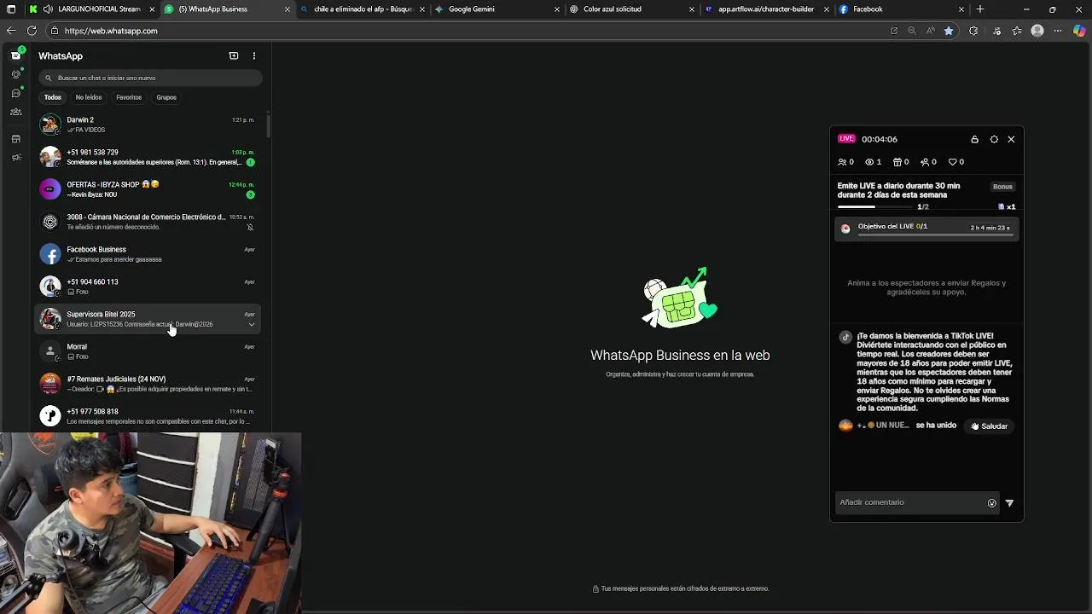Toggle the favorite star in address bar
1092x614 pixels.
click(x=949, y=31)
